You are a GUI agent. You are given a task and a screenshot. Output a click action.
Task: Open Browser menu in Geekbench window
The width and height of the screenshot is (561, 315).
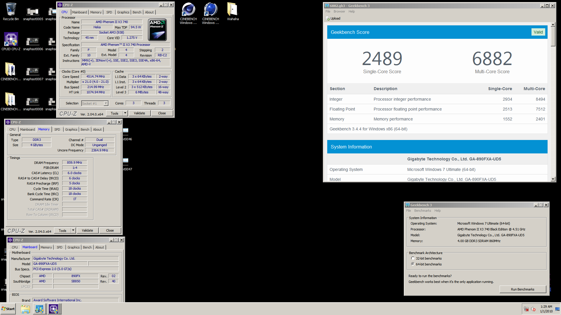[339, 12]
